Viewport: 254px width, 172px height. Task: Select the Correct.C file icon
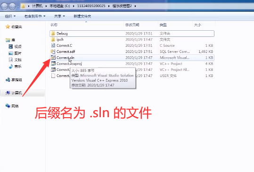point(53,45)
